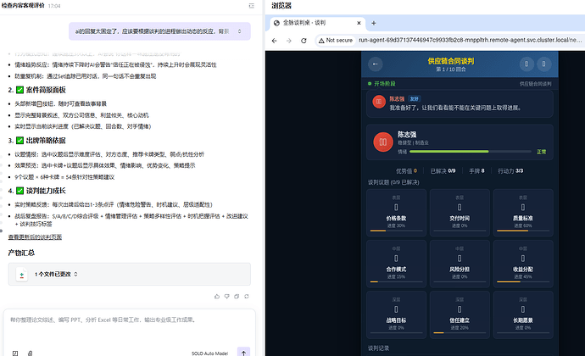Image resolution: width=585 pixels, height=356 pixels.
Task: Click the 出牌策略依据 heading
Action: [x=46, y=141]
